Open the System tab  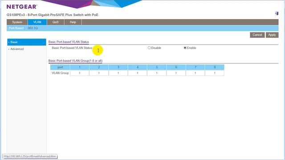click(17, 22)
